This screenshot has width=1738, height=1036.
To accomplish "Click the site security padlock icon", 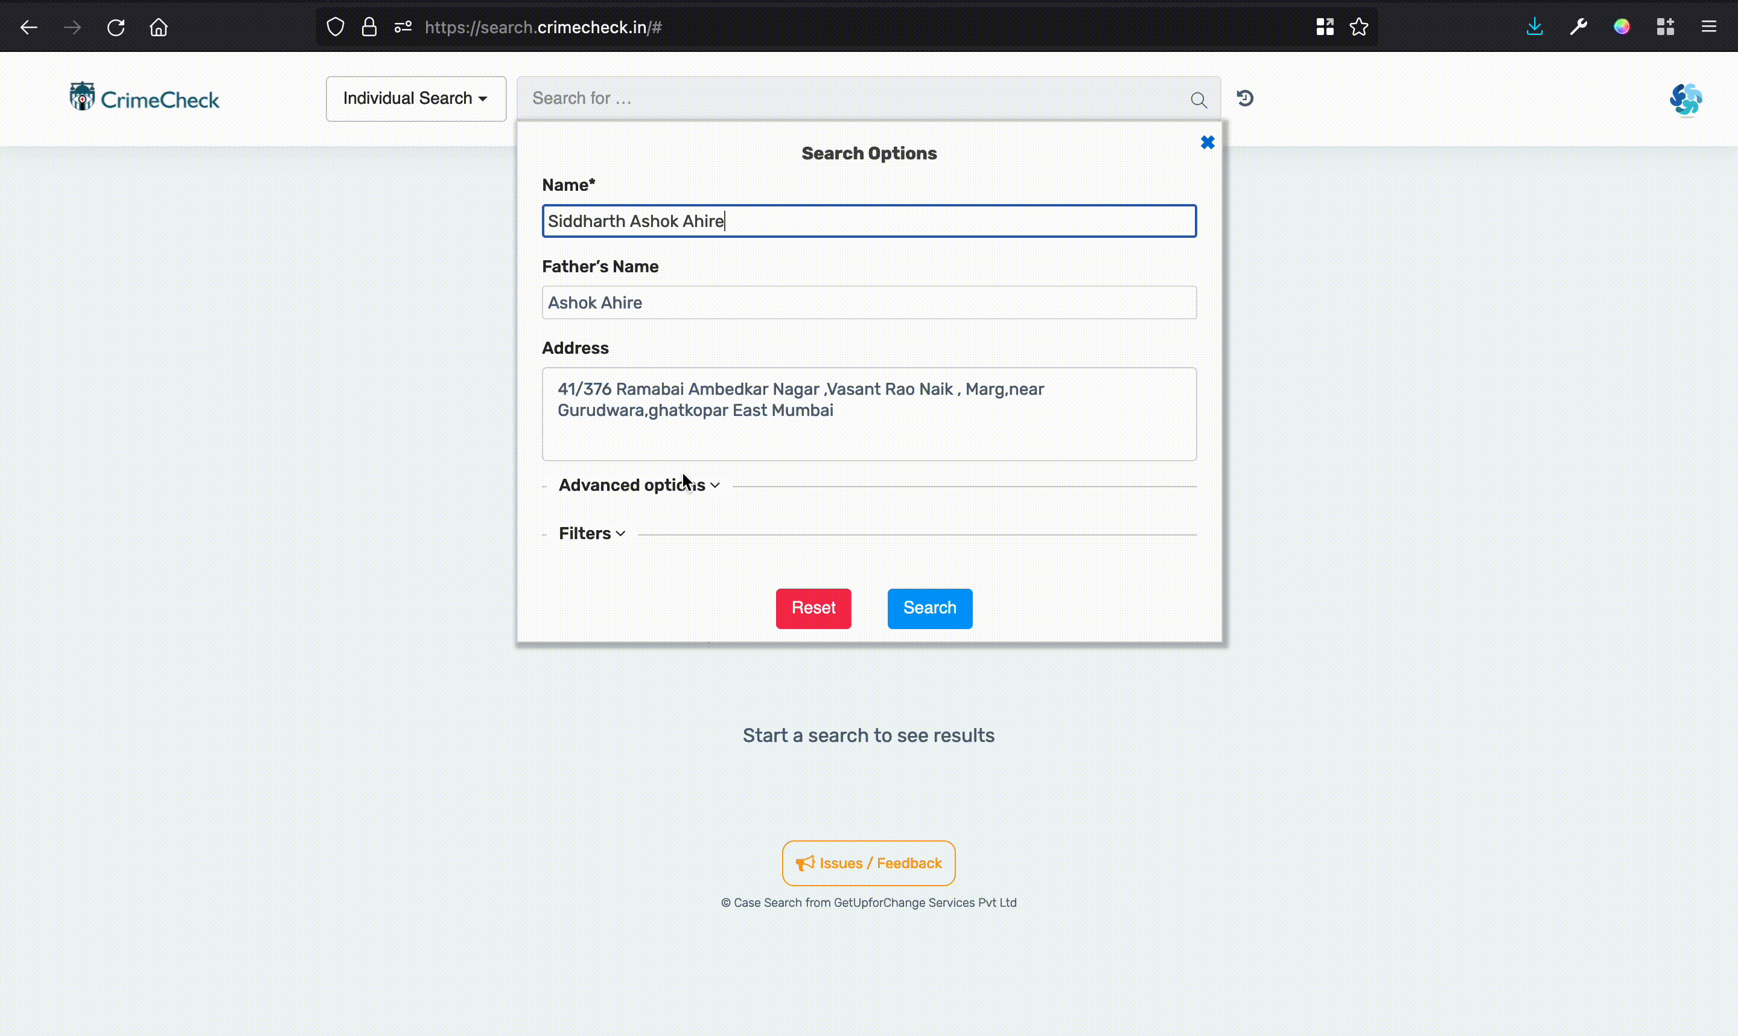I will coord(369,27).
